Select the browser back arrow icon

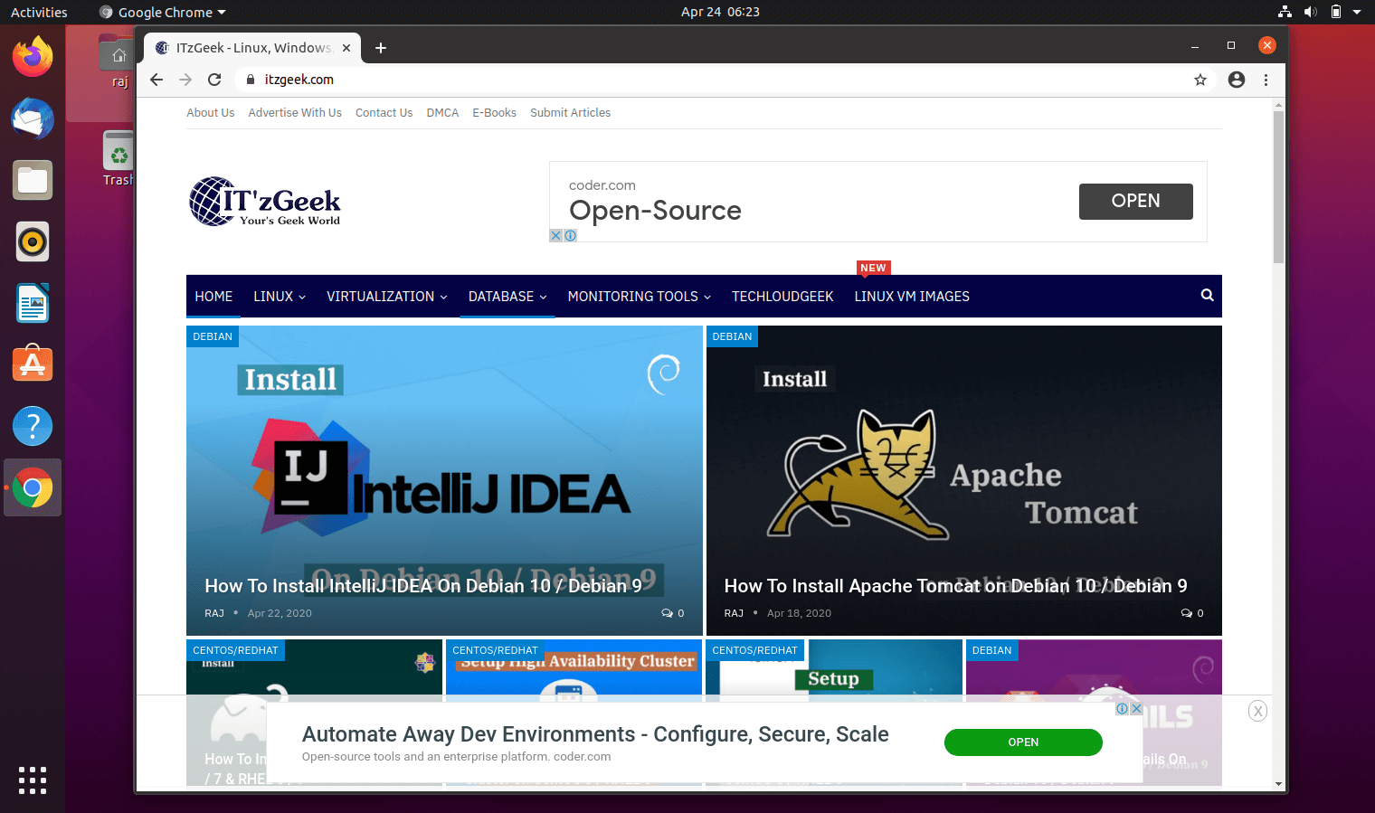click(156, 80)
